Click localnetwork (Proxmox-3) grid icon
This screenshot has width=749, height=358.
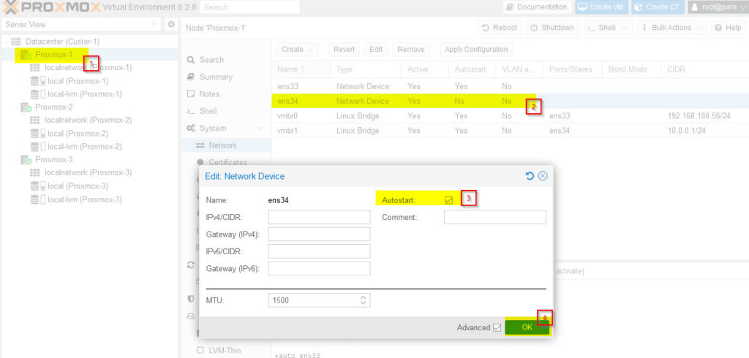[35, 173]
